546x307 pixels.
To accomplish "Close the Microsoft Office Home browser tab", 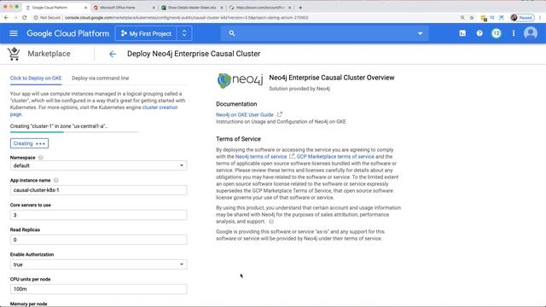I will click(x=154, y=8).
